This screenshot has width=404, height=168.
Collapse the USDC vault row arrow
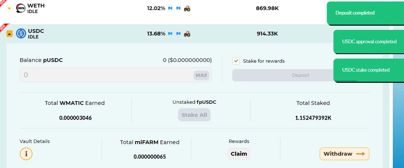coord(9,34)
